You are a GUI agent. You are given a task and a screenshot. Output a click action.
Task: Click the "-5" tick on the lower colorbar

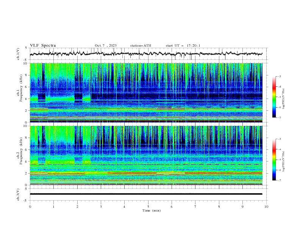pyautogui.click(x=279, y=160)
